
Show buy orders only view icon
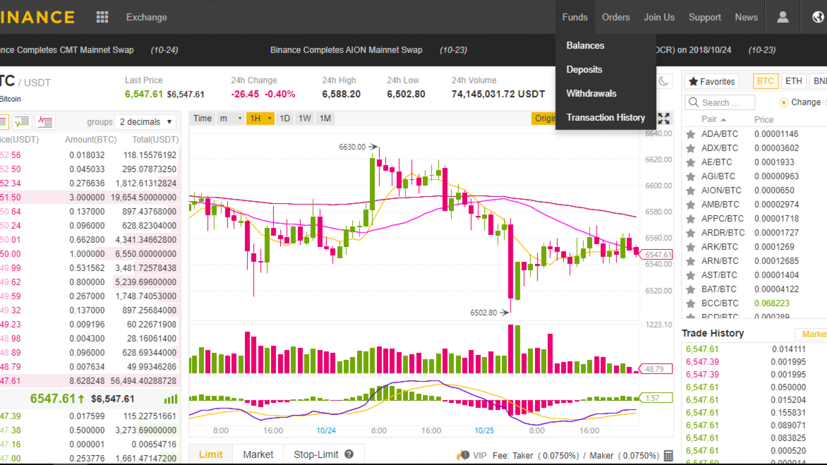[22, 122]
